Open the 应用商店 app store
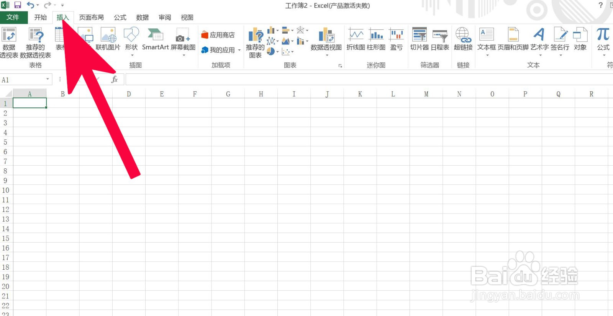613x316 pixels. click(218, 35)
